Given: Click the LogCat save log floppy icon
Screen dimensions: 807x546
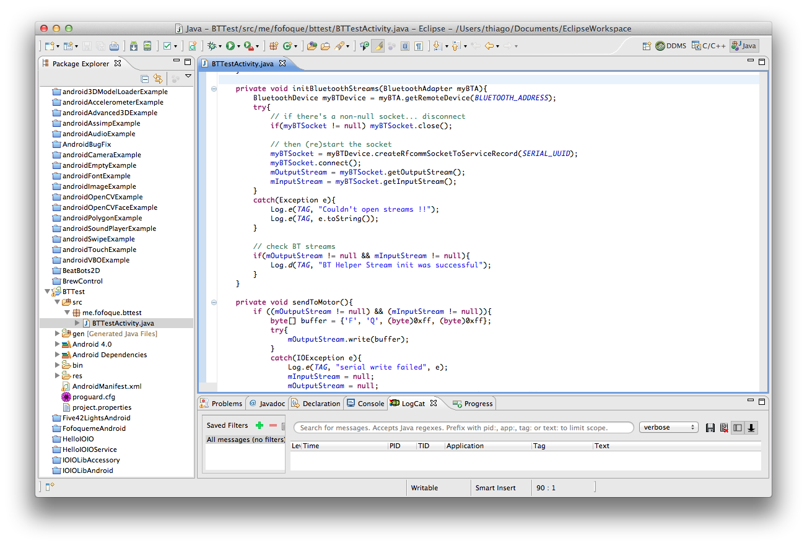Looking at the screenshot, I should pyautogui.click(x=710, y=428).
